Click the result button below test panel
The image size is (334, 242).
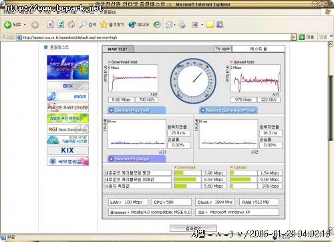[193, 228]
